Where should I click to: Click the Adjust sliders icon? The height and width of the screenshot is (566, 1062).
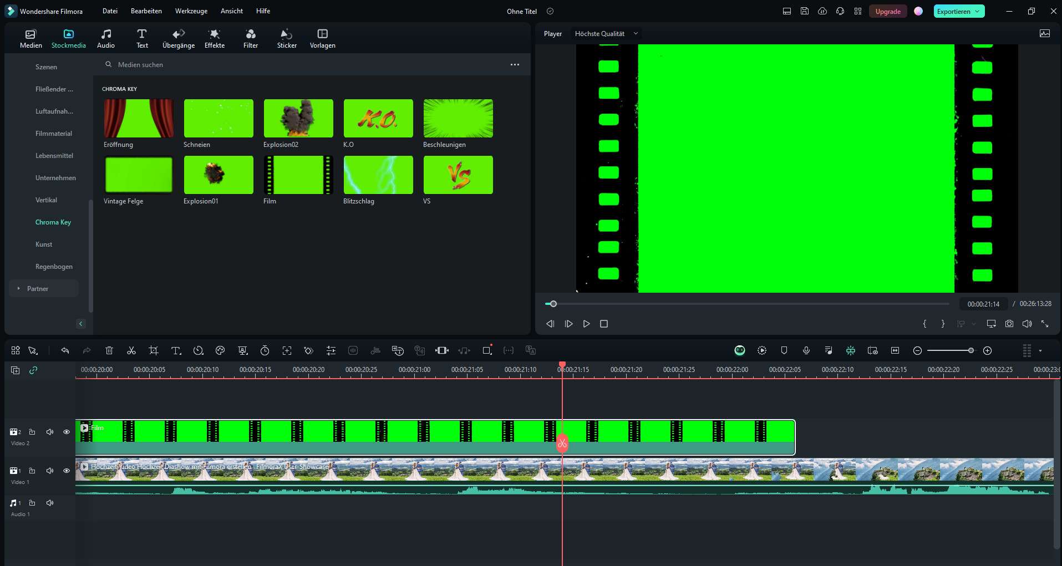click(x=331, y=350)
